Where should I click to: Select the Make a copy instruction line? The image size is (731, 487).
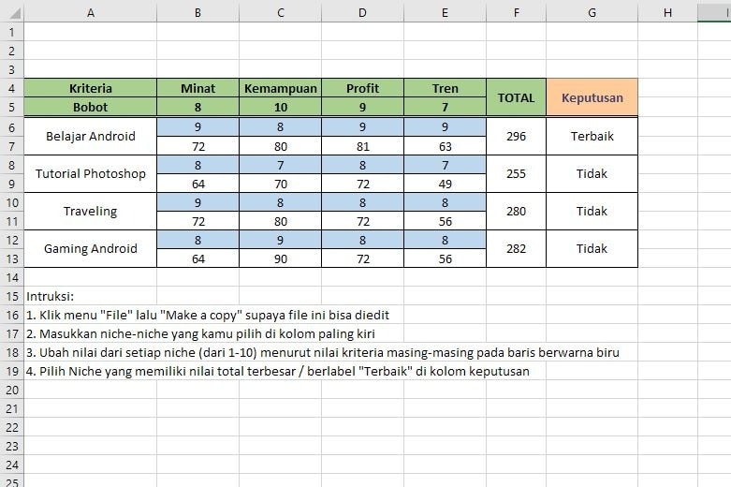208,315
